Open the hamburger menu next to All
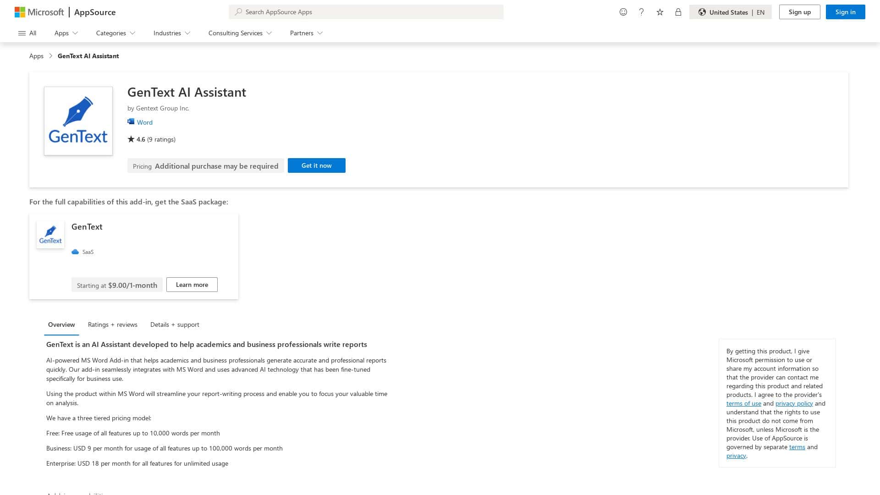This screenshot has height=495, width=880. click(22, 33)
